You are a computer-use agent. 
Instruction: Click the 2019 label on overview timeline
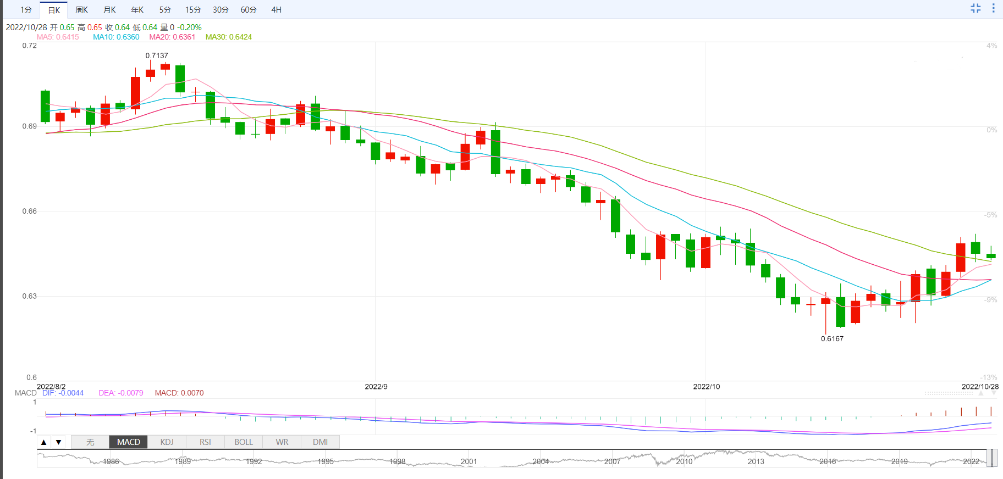pos(900,461)
